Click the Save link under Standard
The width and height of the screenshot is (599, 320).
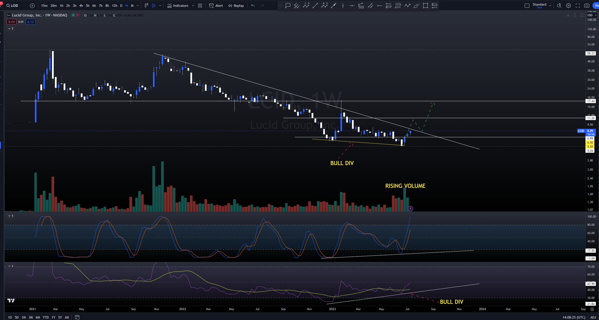[540, 8]
